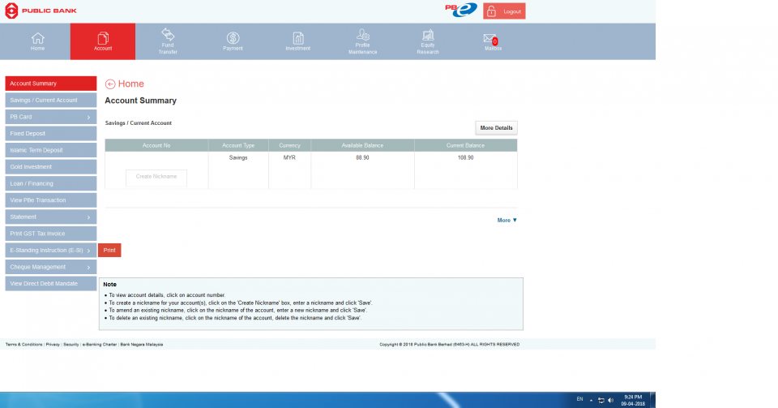Viewport: 778px width, 408px height.
Task: Open Fixed Deposit sidebar item
Action: pyautogui.click(x=50, y=134)
